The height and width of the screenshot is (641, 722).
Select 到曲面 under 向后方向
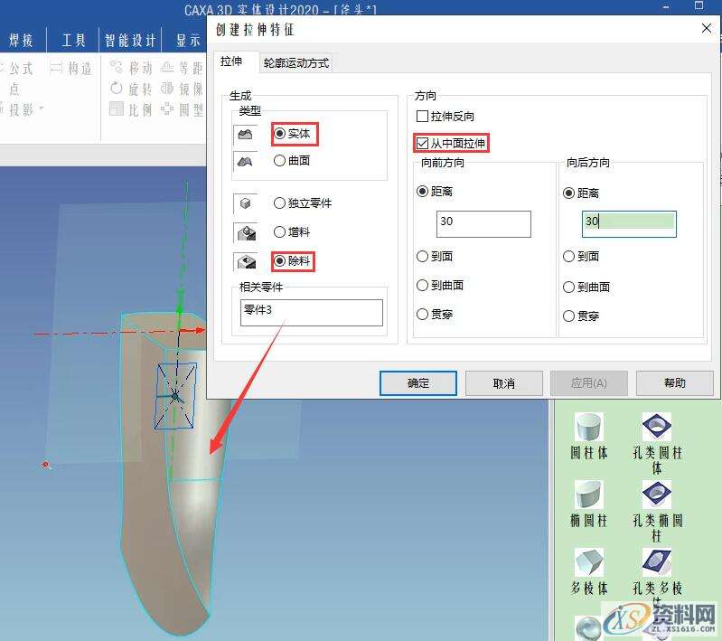pos(568,288)
